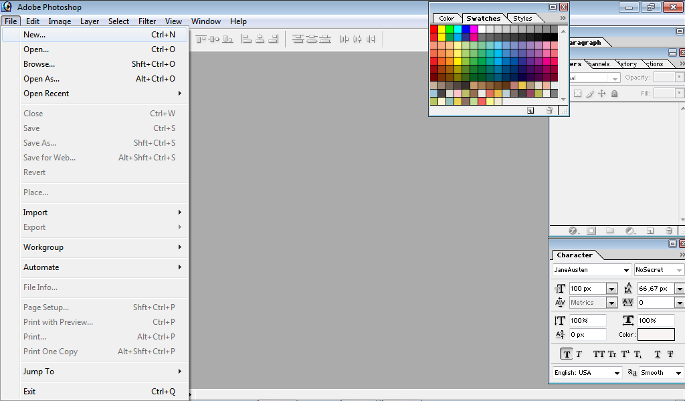Click the Align Right Edges icon
685x401 pixels.
[x=274, y=39]
